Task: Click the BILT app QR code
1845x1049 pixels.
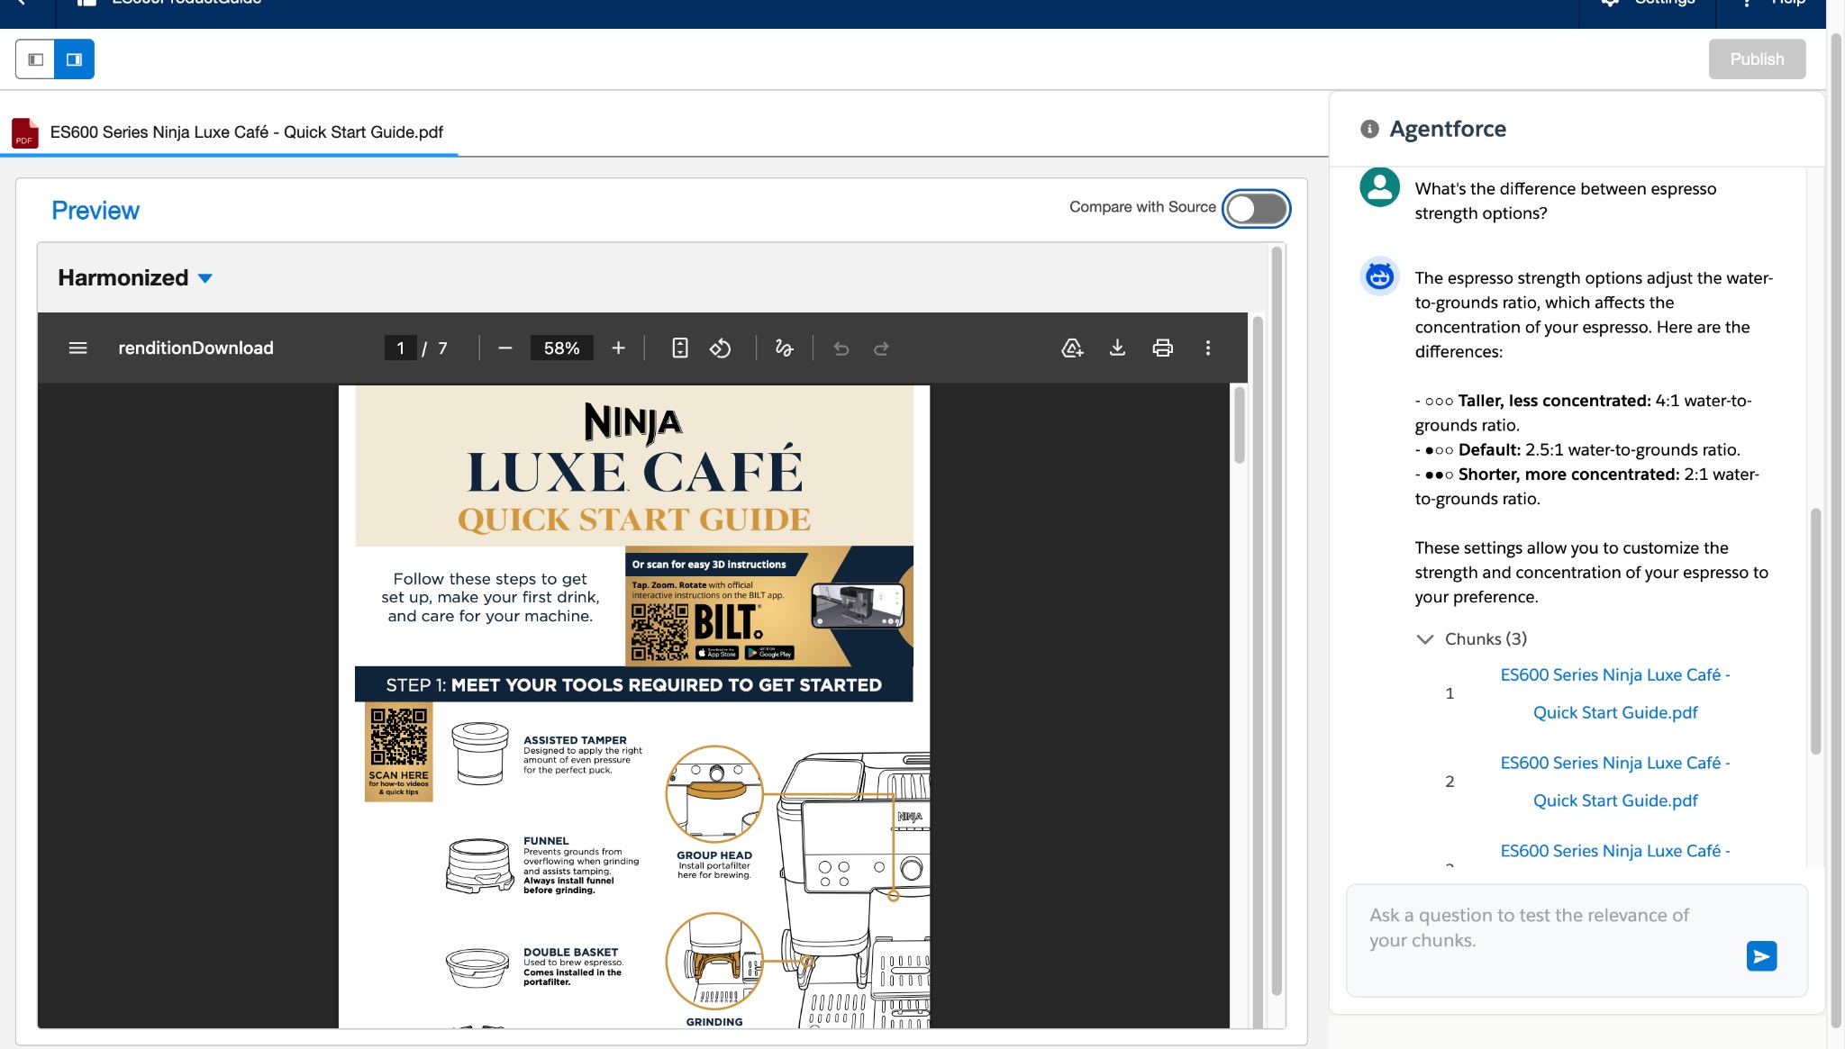Action: click(659, 632)
